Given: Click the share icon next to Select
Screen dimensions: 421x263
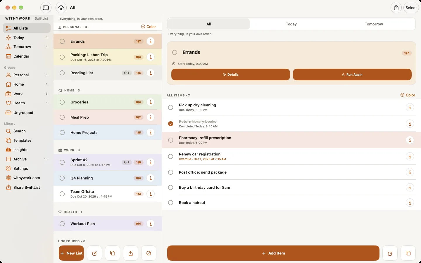Looking at the screenshot, I should pyautogui.click(x=396, y=8).
